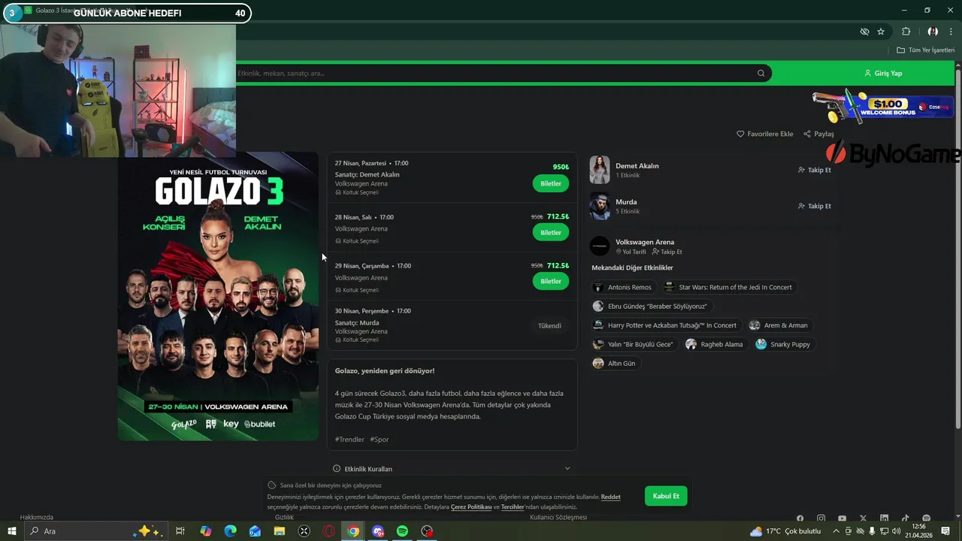Show hidden system tray icons
Screen dimensions: 962x541
[x=836, y=531]
